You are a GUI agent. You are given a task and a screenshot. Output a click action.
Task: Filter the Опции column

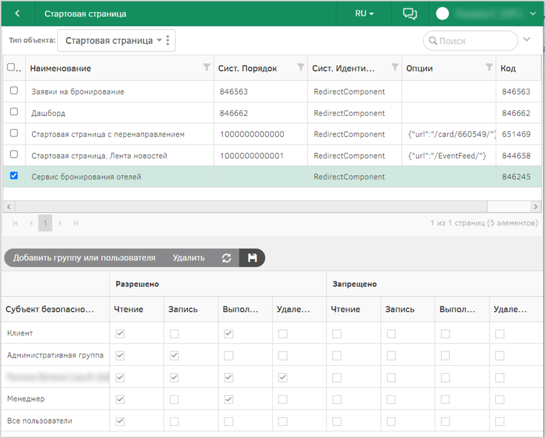tap(489, 67)
